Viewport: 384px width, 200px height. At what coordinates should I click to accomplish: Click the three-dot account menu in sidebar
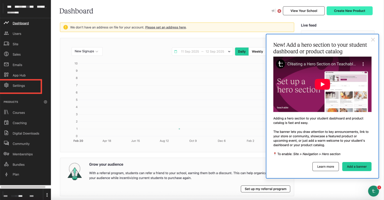[47, 195]
